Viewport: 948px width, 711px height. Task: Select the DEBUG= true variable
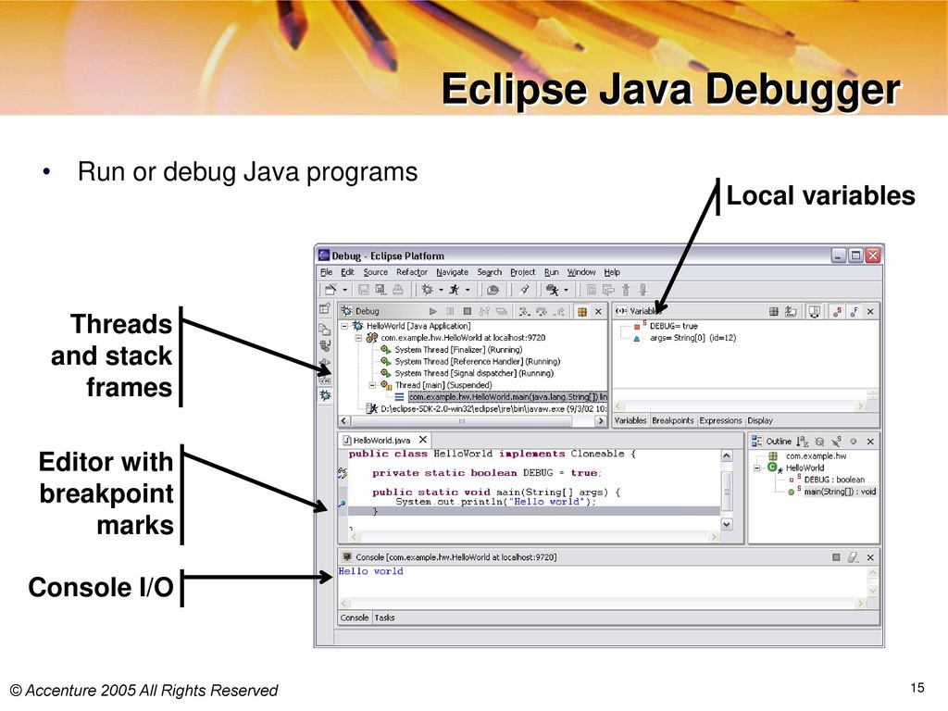pos(673,326)
